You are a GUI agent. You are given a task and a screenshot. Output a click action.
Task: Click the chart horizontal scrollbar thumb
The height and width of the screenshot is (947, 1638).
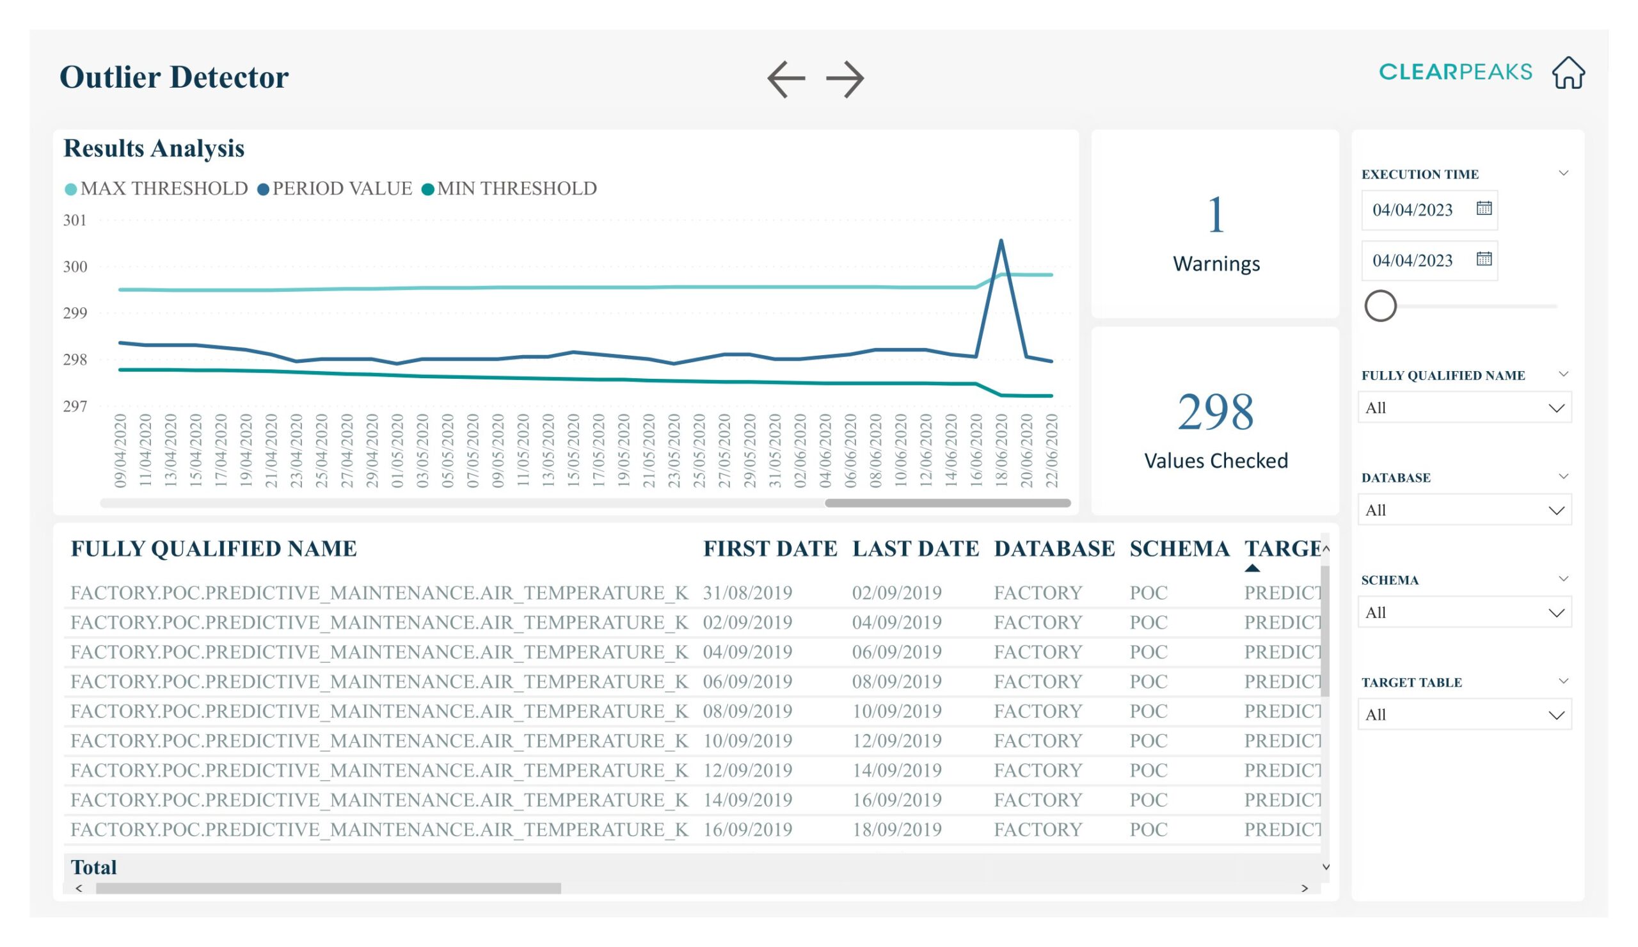click(947, 503)
